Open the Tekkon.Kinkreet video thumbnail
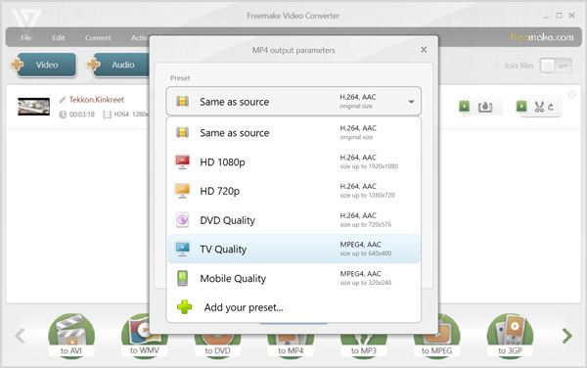 point(33,107)
